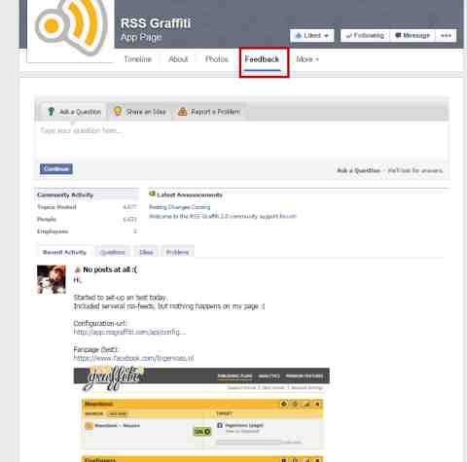467x462 pixels.
Task: Select the Recent Activity tab
Action: point(64,252)
